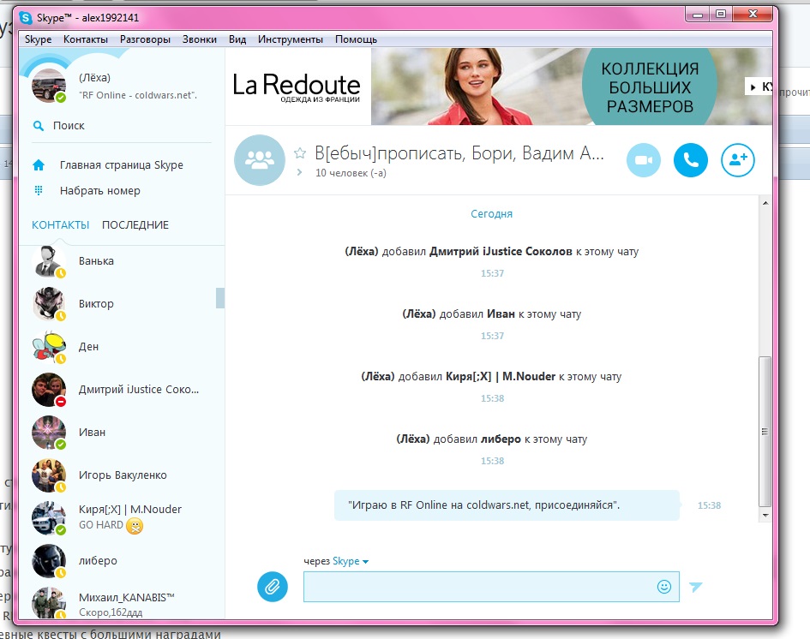Click the chat scrollbar up arrow
The image size is (810, 639).
[765, 203]
